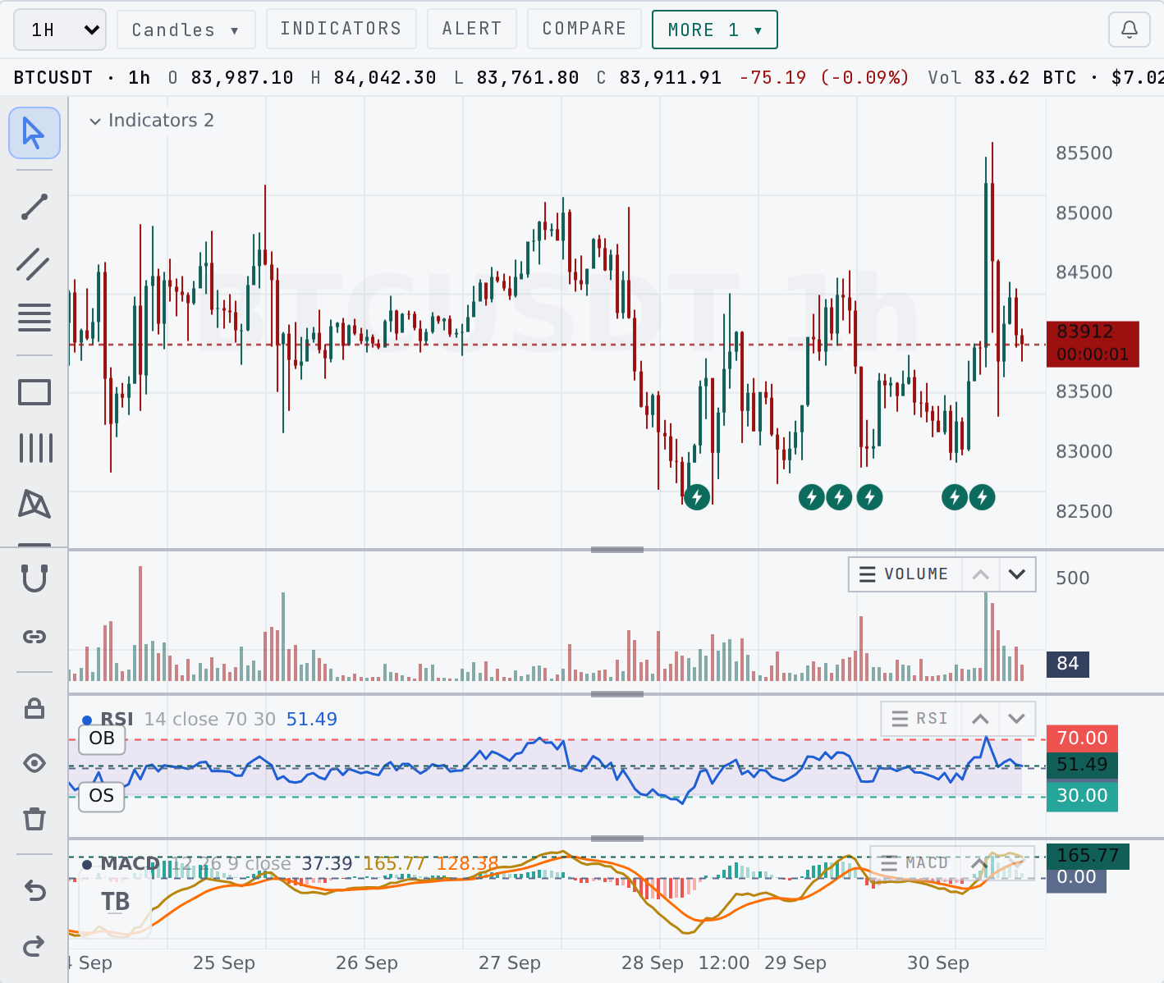This screenshot has height=983, width=1164.
Task: Click the TB logo badge
Action: [x=116, y=902]
